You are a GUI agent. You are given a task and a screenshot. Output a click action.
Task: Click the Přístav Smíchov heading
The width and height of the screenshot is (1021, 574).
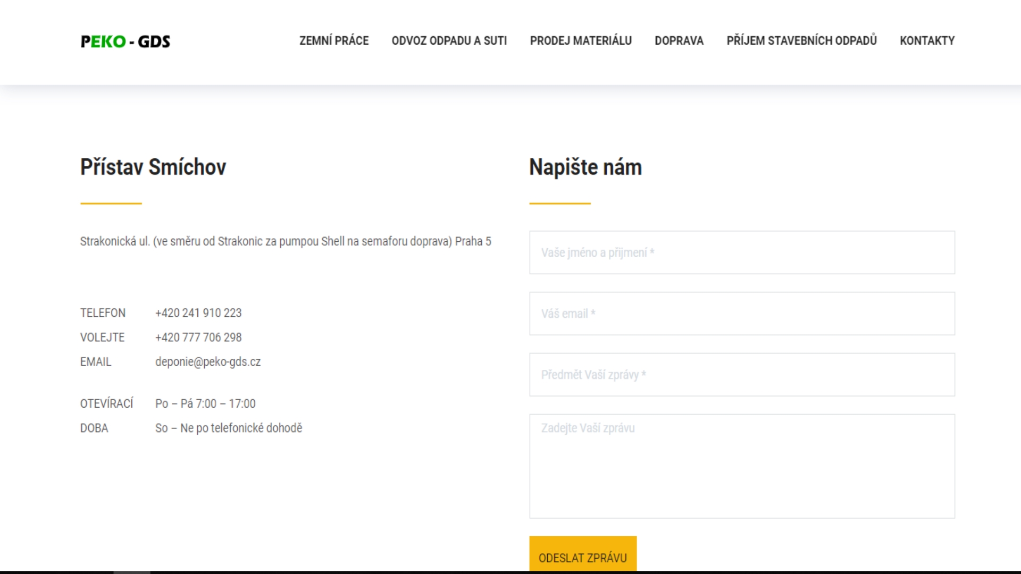[x=153, y=167]
